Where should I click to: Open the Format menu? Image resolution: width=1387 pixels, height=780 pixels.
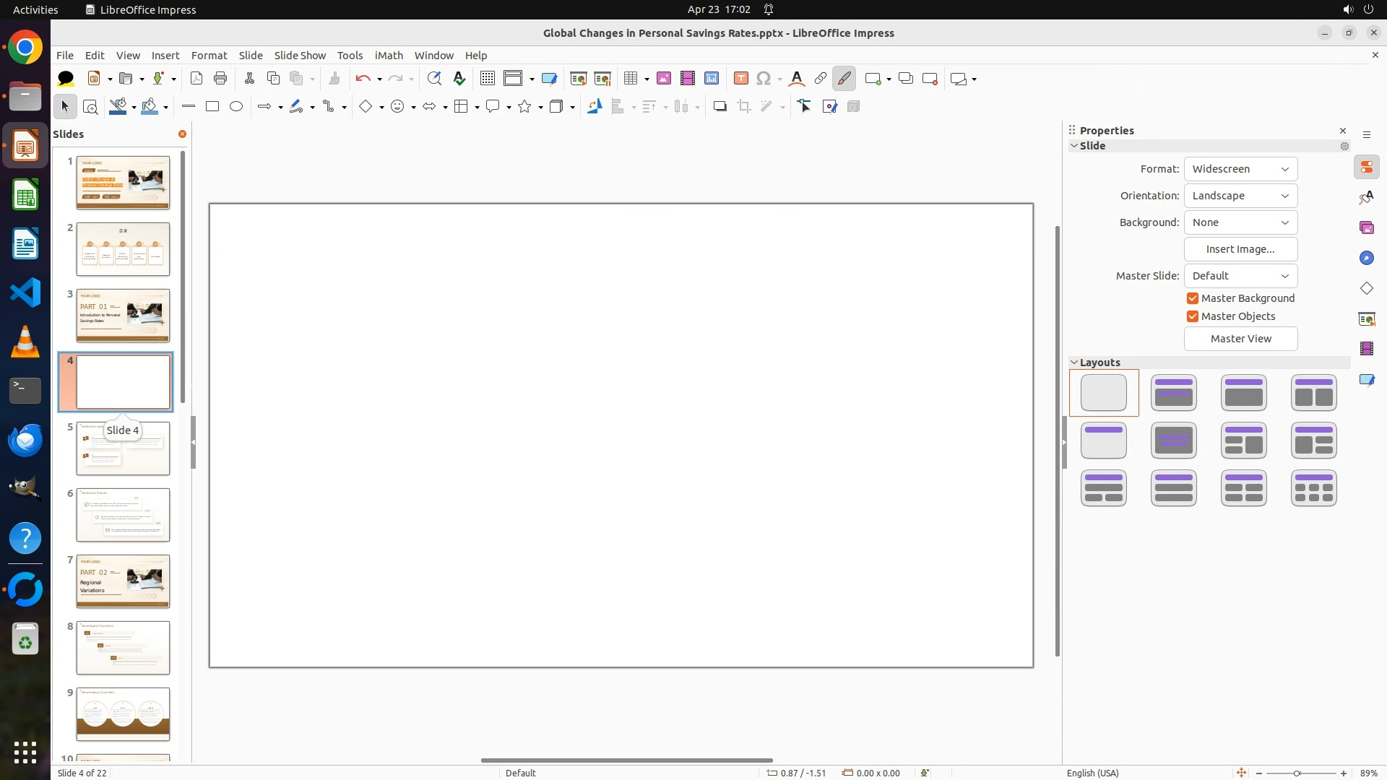click(209, 56)
